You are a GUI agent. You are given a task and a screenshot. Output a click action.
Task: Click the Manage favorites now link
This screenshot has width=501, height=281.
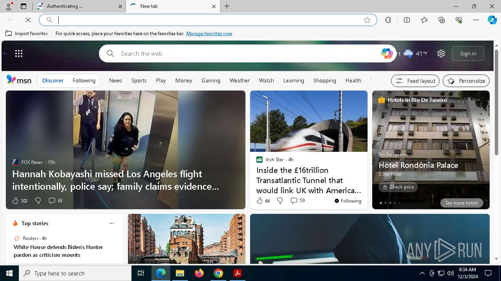coord(209,34)
